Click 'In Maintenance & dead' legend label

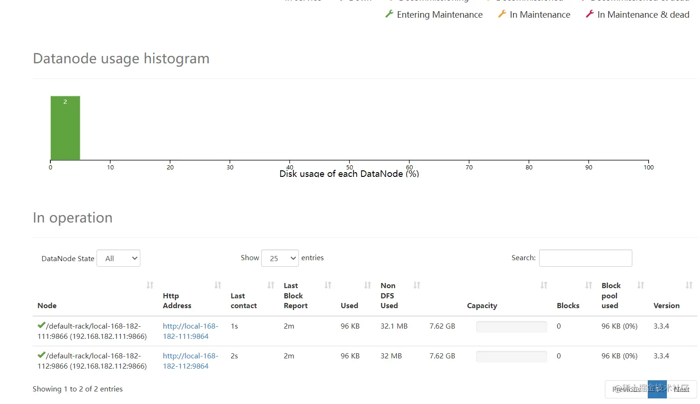click(644, 14)
